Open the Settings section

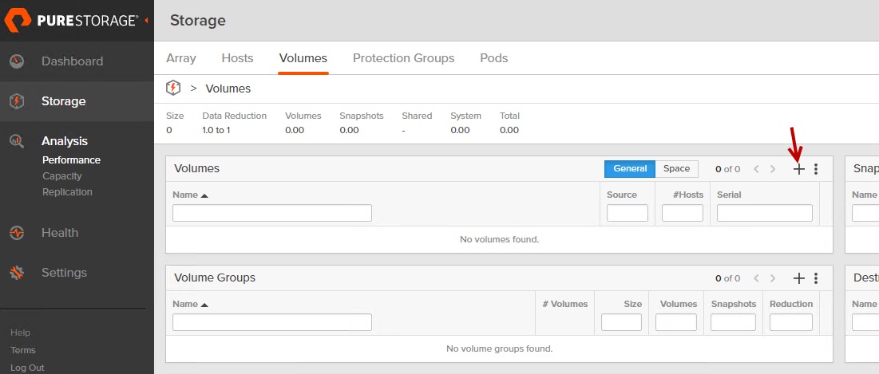[65, 273]
